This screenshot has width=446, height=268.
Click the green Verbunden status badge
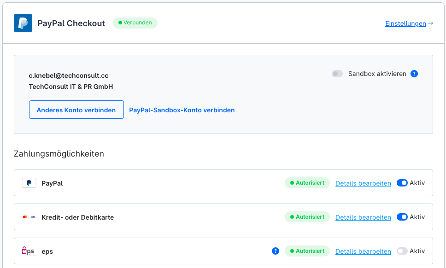tap(135, 23)
